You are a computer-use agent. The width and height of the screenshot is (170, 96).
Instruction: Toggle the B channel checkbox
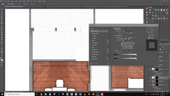[x=129, y=39]
